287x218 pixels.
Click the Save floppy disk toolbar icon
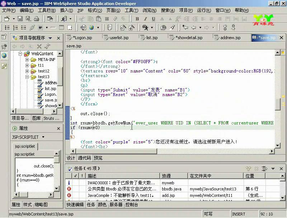click(x=20, y=19)
